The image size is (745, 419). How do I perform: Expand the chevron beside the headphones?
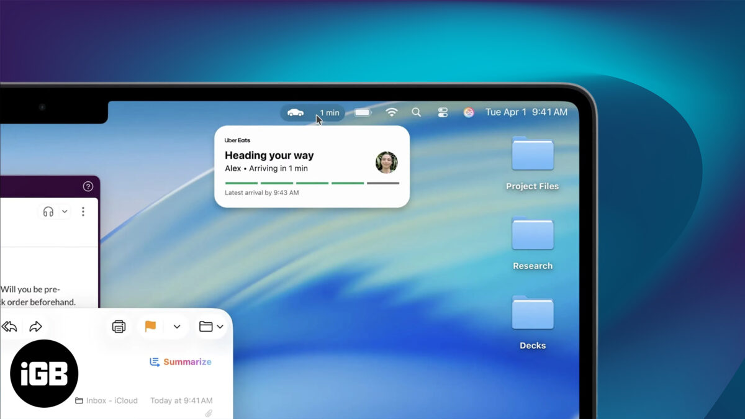65,212
